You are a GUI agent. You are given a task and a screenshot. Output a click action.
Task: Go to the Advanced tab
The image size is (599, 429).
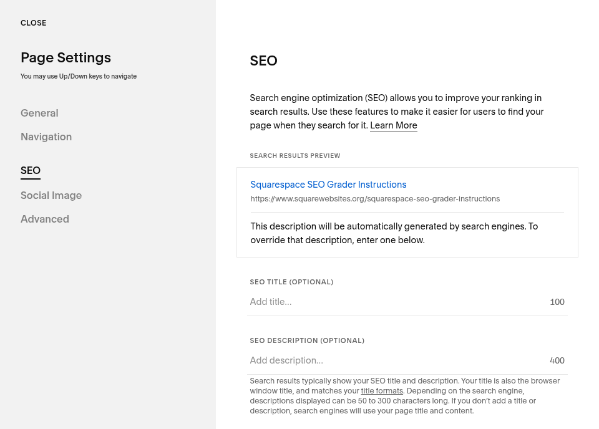click(45, 219)
